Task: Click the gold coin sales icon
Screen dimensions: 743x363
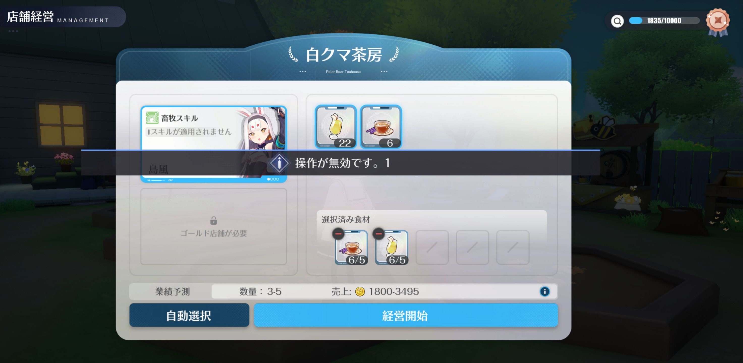Action: pyautogui.click(x=360, y=292)
